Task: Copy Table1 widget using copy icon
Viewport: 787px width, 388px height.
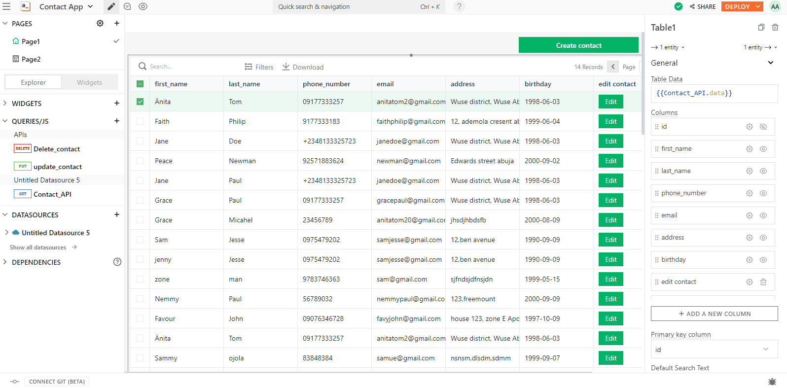Action: click(761, 27)
